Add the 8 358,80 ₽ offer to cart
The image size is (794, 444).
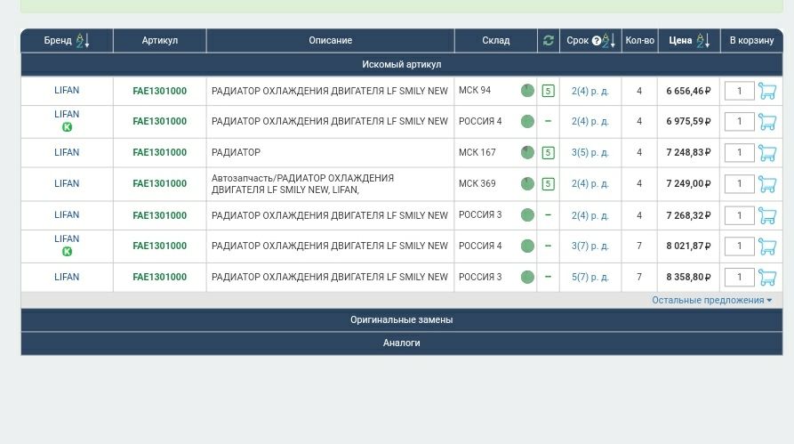pyautogui.click(x=767, y=278)
